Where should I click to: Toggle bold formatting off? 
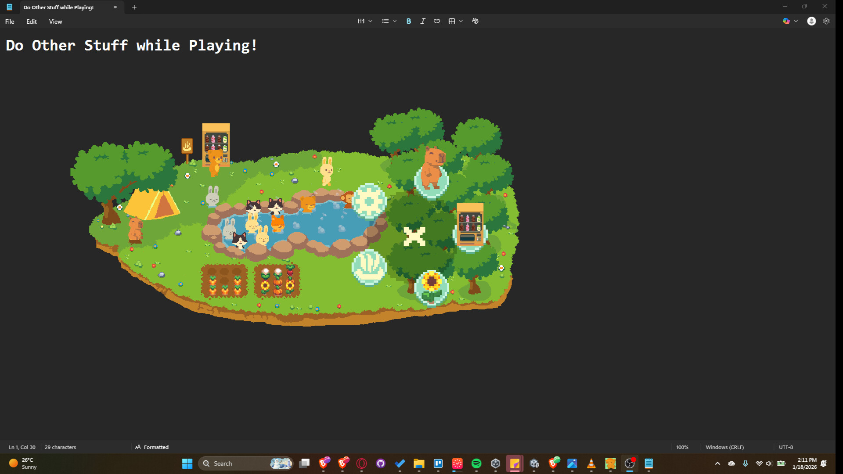[408, 21]
